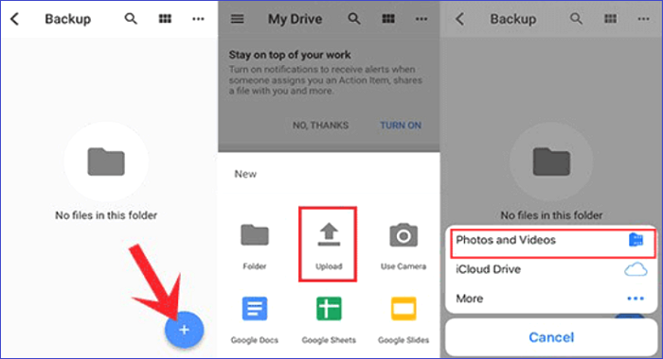Screen dimensions: 663x359
Task: Tap back arrow in right Backup screen
Action: (460, 19)
